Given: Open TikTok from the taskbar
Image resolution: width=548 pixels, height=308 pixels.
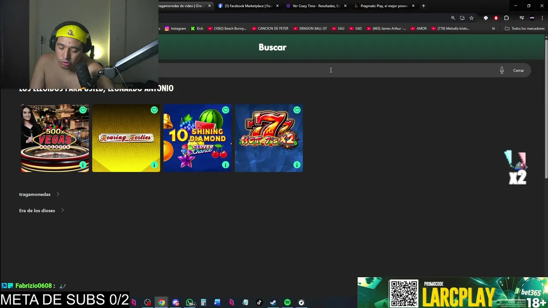Looking at the screenshot, I should pyautogui.click(x=259, y=302).
